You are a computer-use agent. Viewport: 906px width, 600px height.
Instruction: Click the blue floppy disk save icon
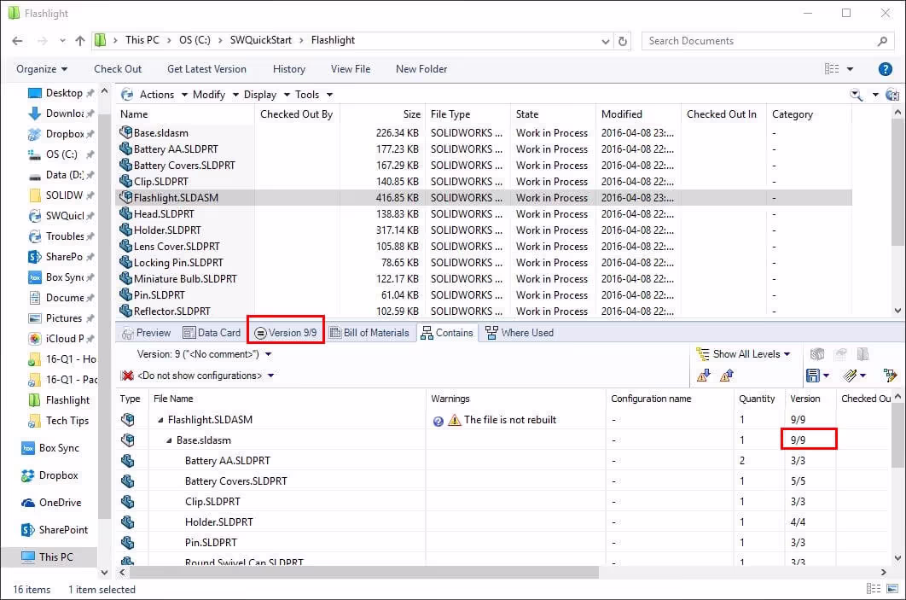point(812,376)
